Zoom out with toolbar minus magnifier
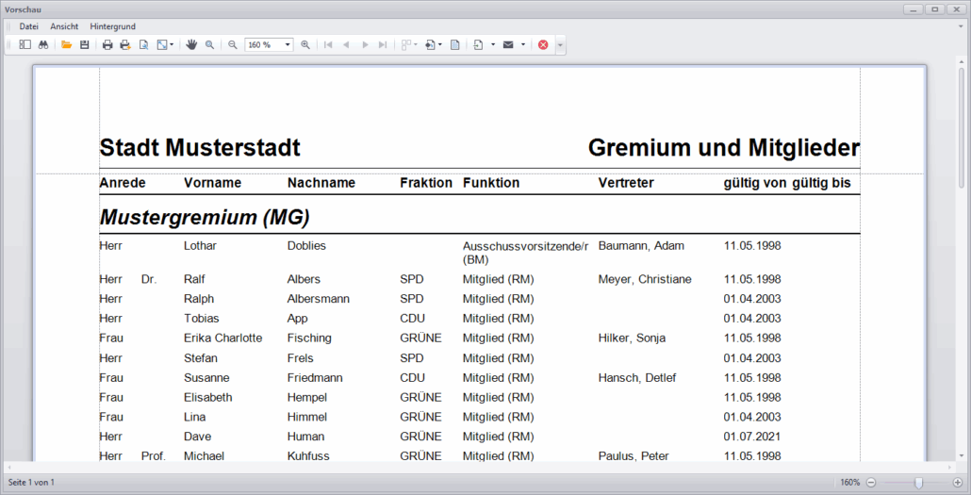 pos(233,44)
